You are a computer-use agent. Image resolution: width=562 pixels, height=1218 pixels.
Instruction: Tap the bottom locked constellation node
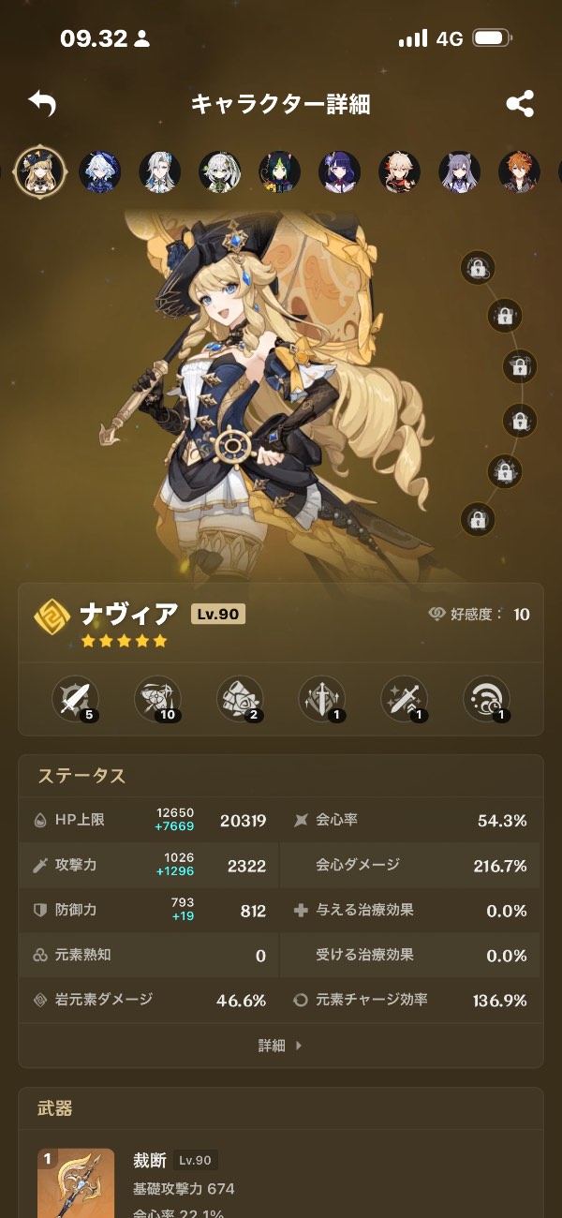click(x=478, y=518)
